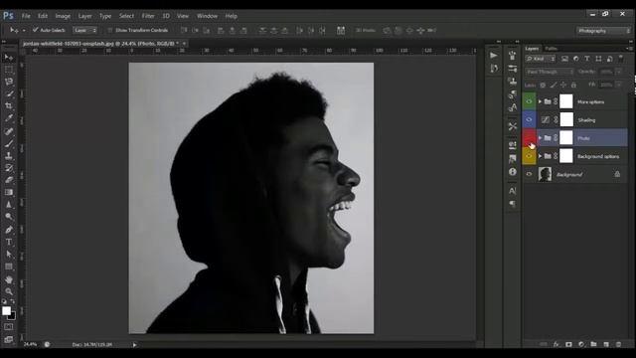Select the Layers tab
636x358 pixels.
(532, 49)
